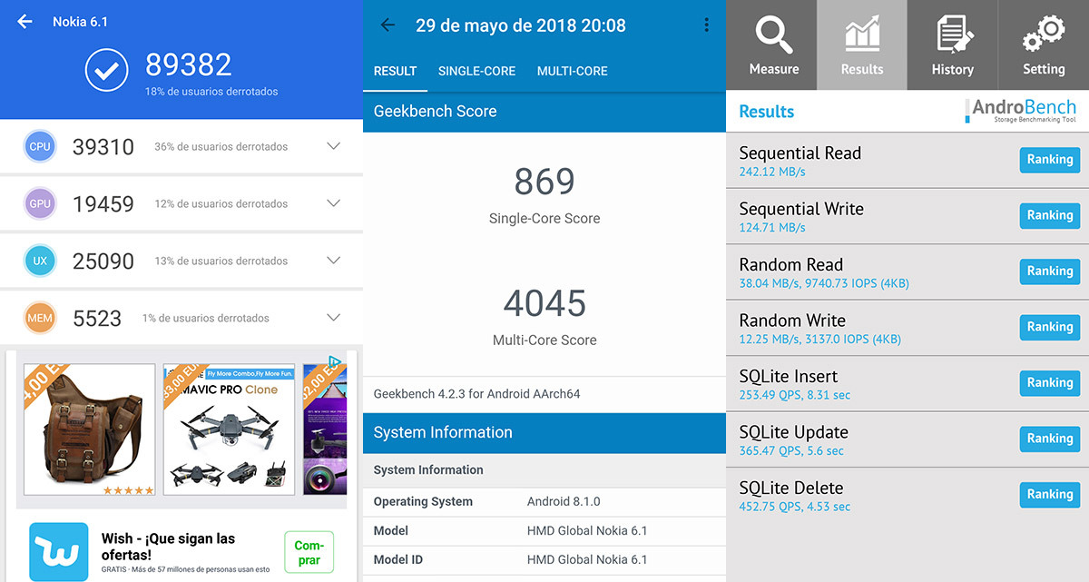Image resolution: width=1089 pixels, height=582 pixels.
Task: Select the Android 8.1.0 operating system value
Action: [564, 501]
